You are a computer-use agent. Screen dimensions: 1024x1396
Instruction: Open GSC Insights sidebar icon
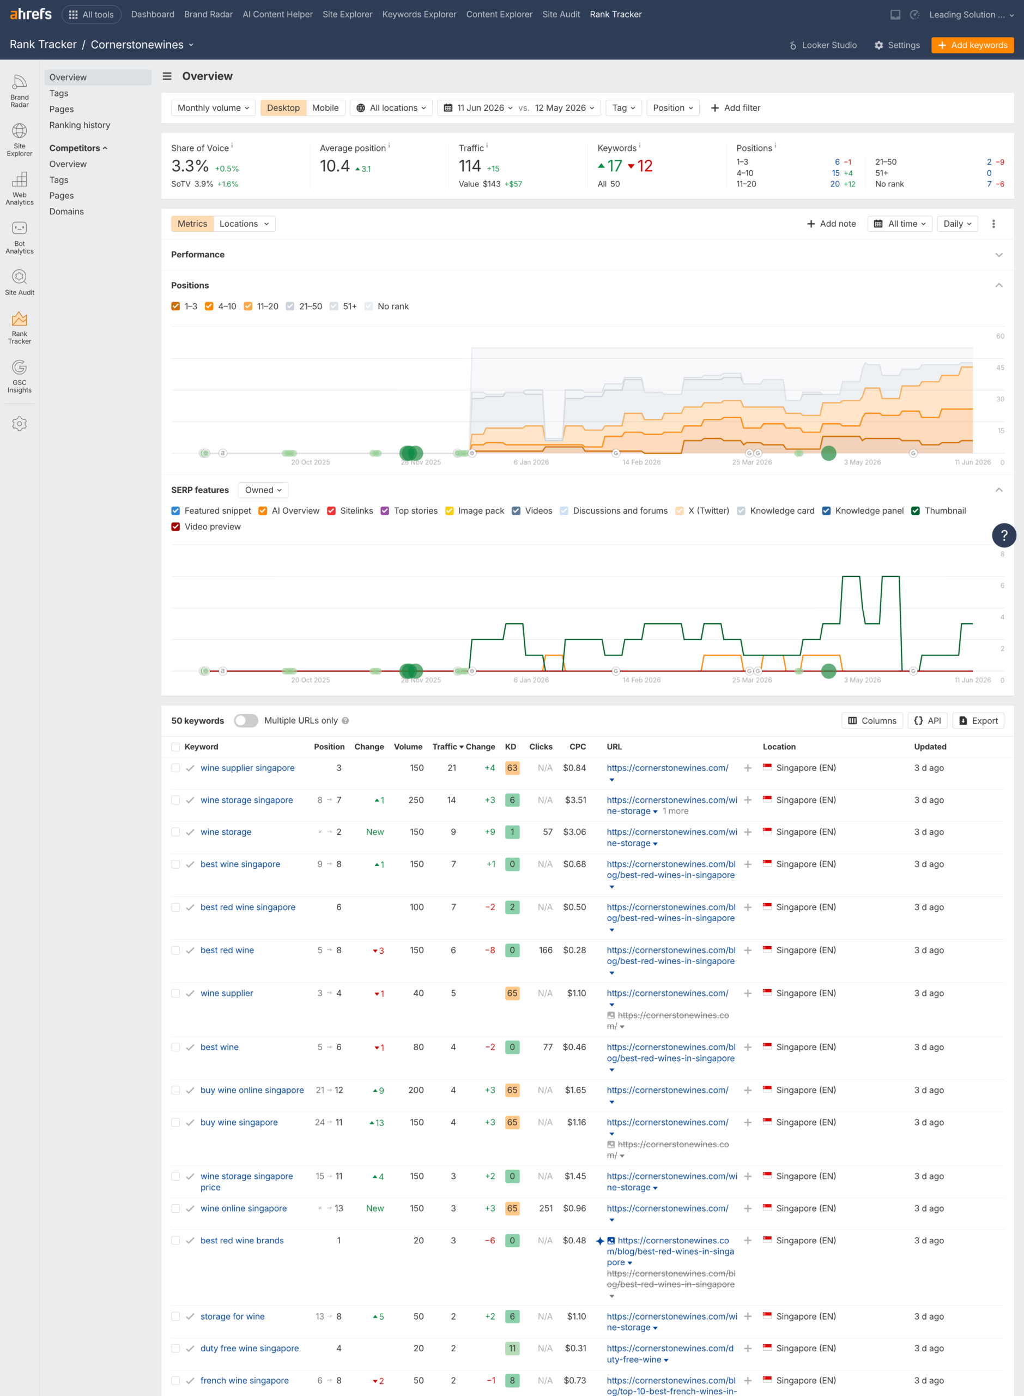coord(19,376)
